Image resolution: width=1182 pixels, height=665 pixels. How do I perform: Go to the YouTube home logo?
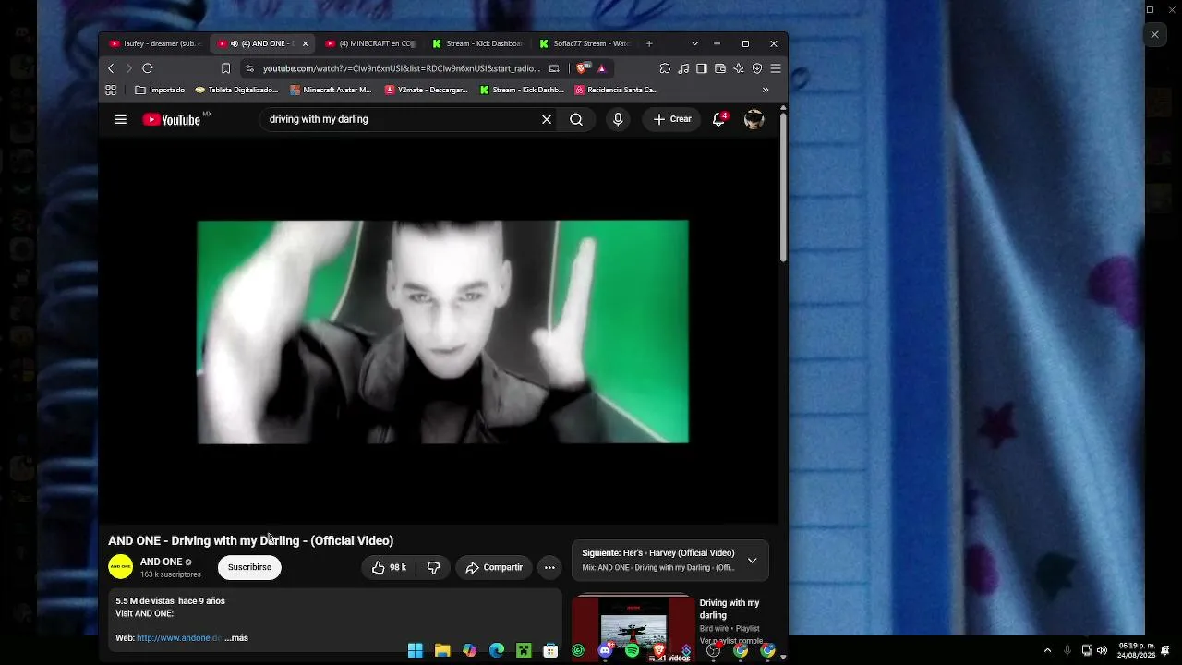(172, 119)
